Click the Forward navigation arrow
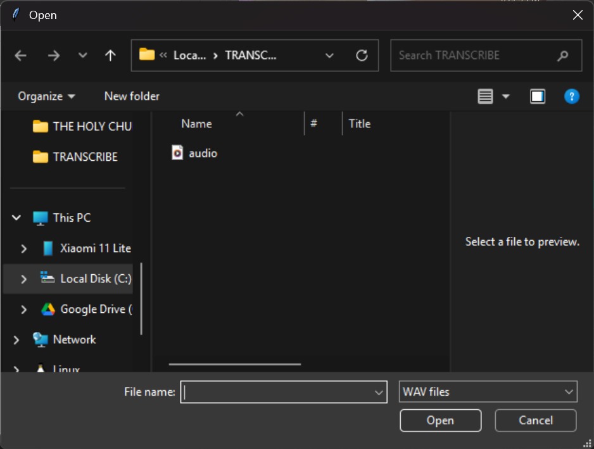 pos(54,56)
